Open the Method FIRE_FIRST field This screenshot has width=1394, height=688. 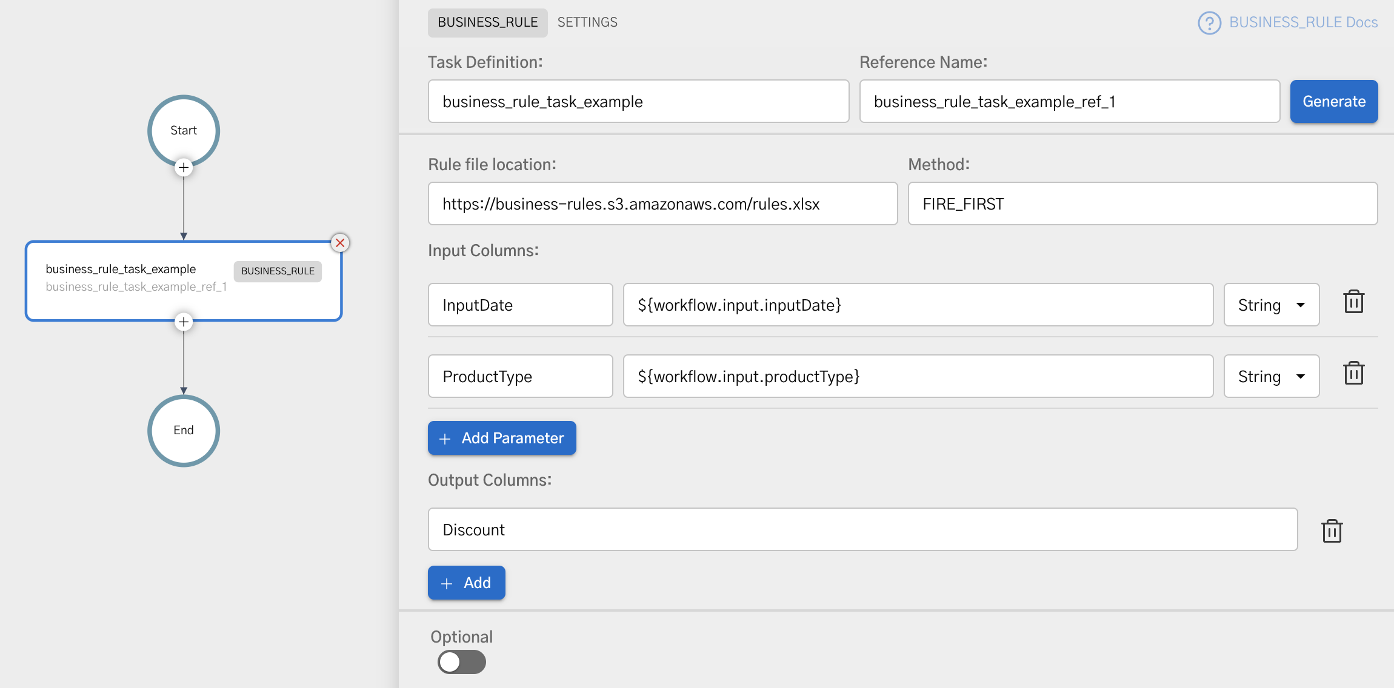tap(1142, 204)
